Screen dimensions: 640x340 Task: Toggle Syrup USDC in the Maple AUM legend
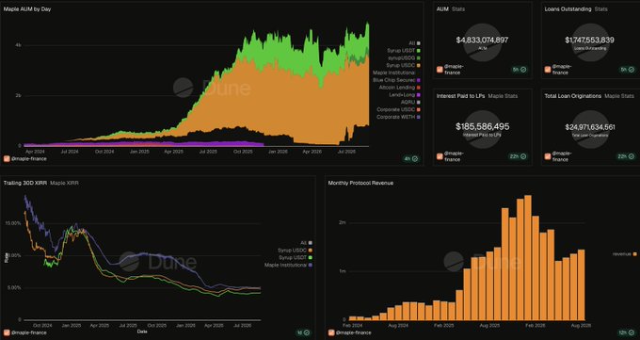tap(404, 65)
